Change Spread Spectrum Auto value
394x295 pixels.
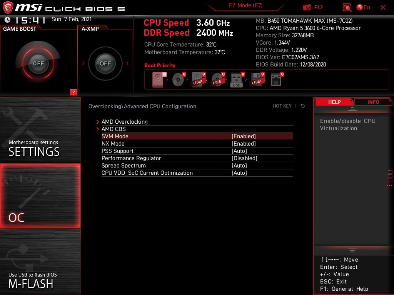click(x=239, y=166)
